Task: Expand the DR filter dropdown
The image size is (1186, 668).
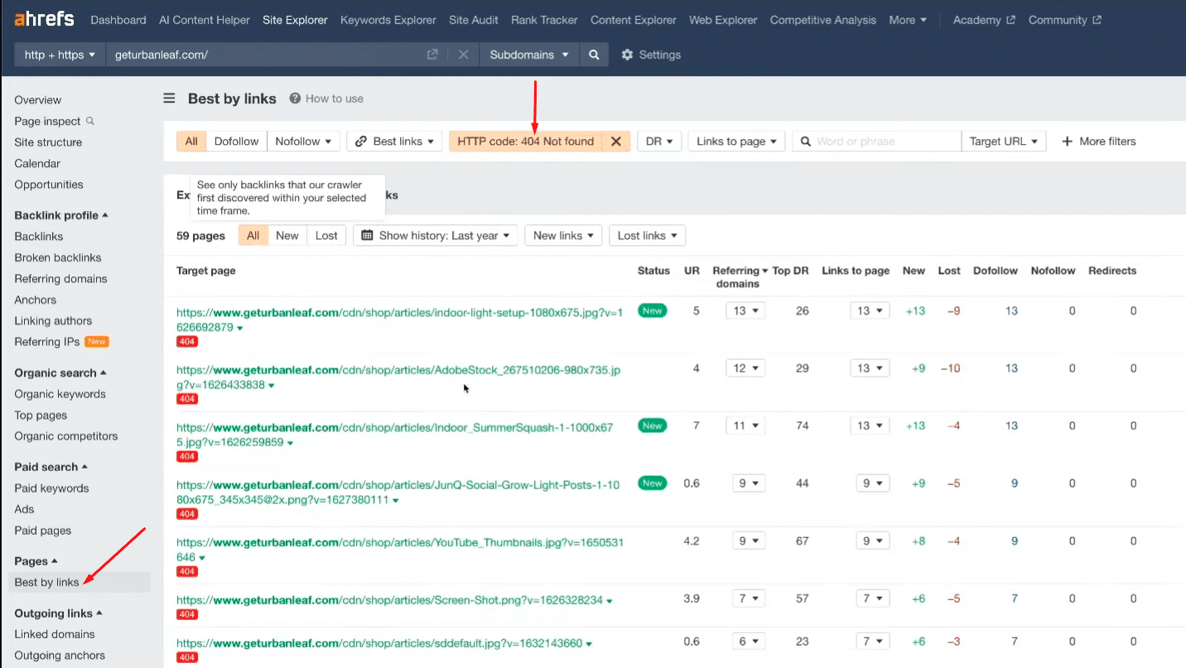Action: (x=658, y=142)
